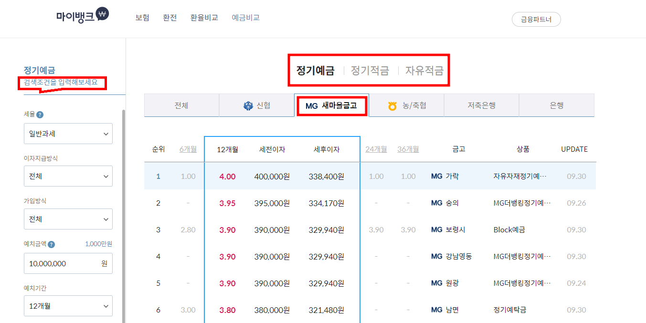Click the 4.00 rate for 가락
The image size is (646, 323).
pyautogui.click(x=227, y=176)
